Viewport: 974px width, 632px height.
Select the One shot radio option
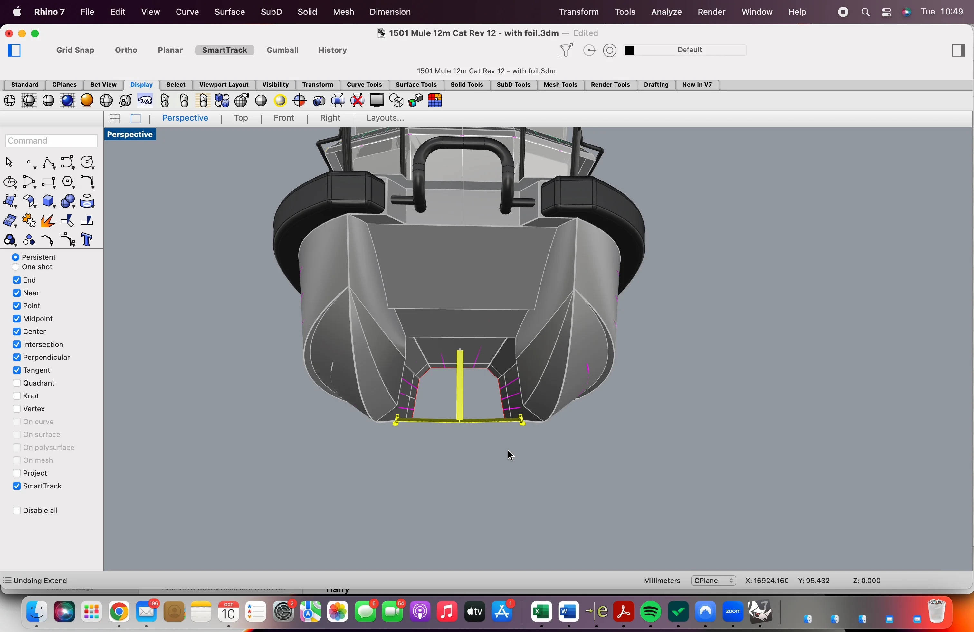coord(15,267)
